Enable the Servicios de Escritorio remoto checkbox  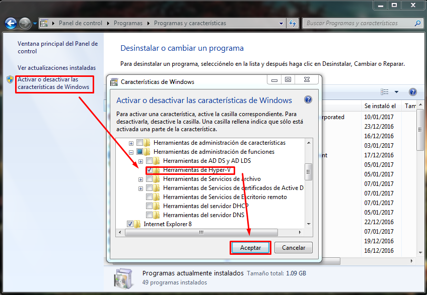(149, 197)
